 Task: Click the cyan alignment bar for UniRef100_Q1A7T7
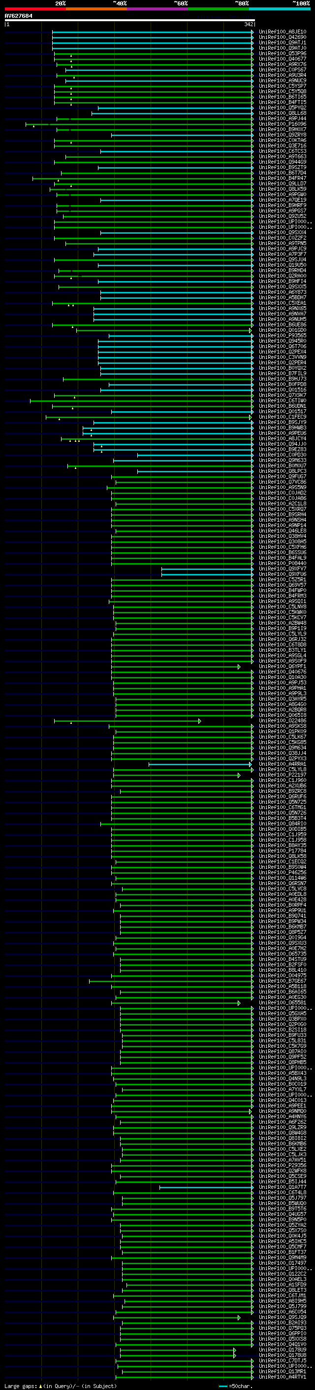206,1187
